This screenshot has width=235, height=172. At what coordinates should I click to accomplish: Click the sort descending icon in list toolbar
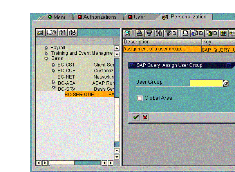click(149, 33)
